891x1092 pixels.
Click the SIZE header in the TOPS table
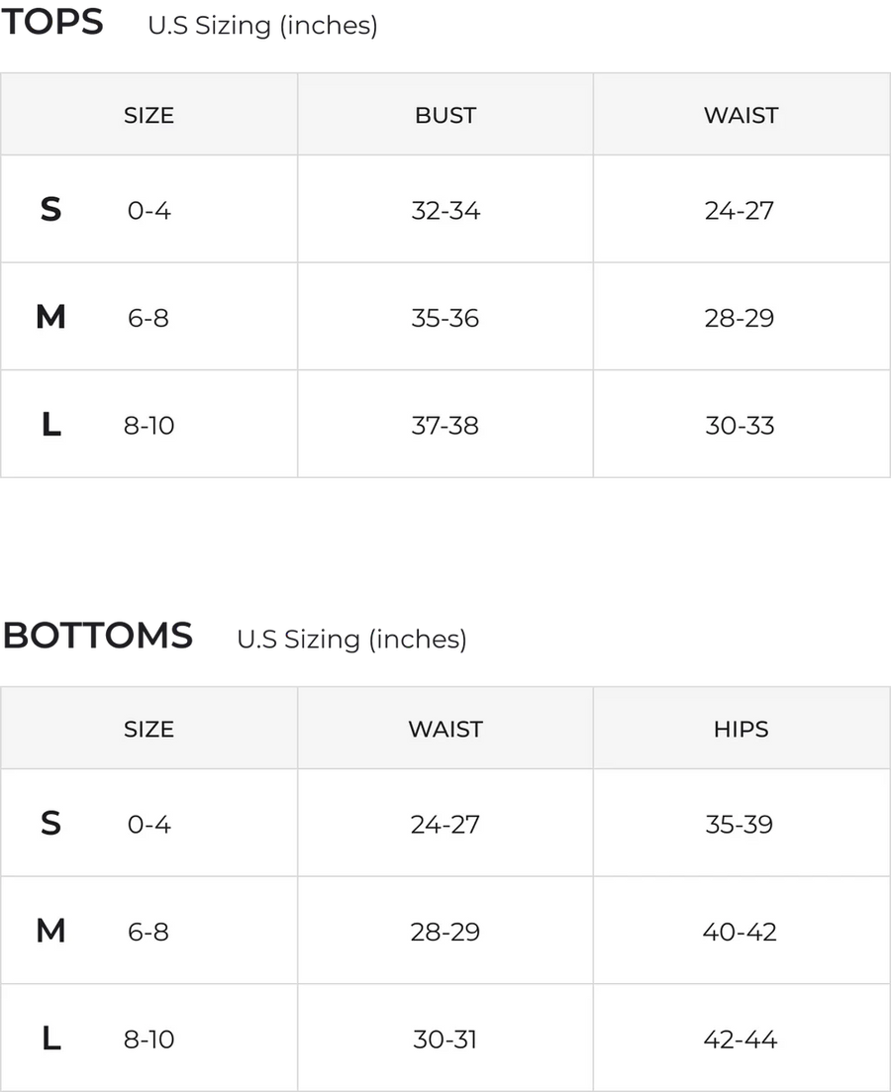[148, 115]
